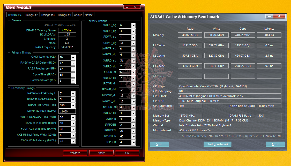The height and width of the screenshot is (166, 291).
Task: Expand the tRDWR_sg dropdown
Action: 133,38
